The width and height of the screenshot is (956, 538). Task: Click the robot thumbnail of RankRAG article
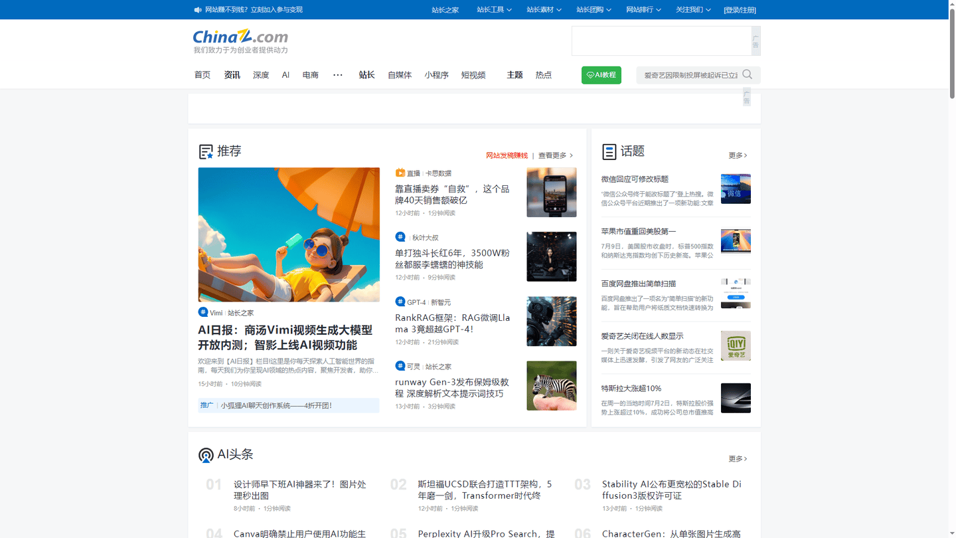[x=552, y=321]
